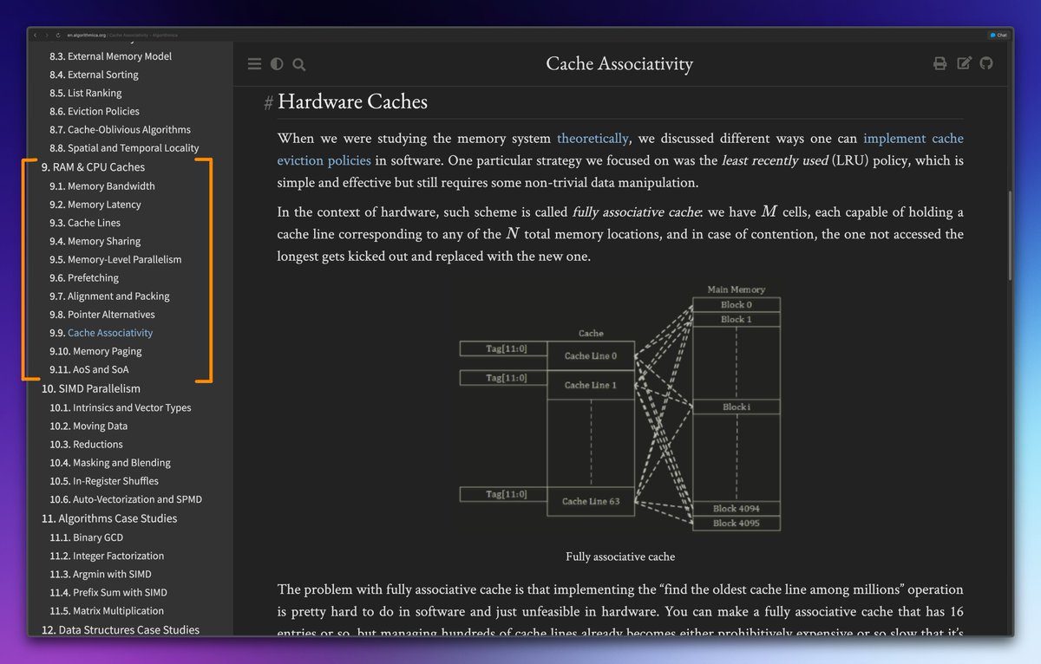Open 11.4. Prefix Sum with SIMD
Screen dimensions: 1041x664
108,593
